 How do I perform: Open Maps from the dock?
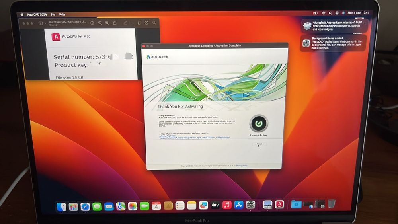(x=121, y=206)
